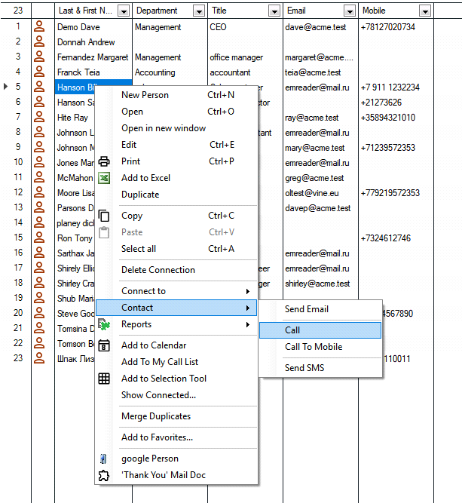
Task: Click the Open menu entry
Action: 176,112
